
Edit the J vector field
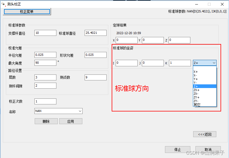pyautogui.click(x=153, y=63)
